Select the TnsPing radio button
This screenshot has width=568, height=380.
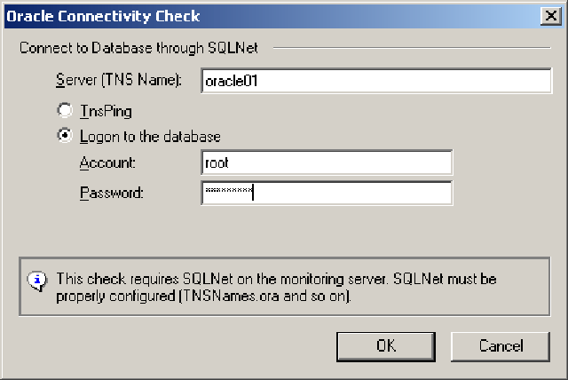pyautogui.click(x=65, y=110)
